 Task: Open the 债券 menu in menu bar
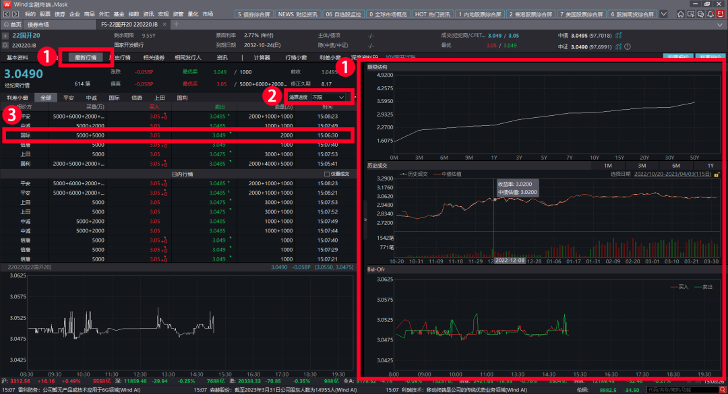click(x=59, y=13)
